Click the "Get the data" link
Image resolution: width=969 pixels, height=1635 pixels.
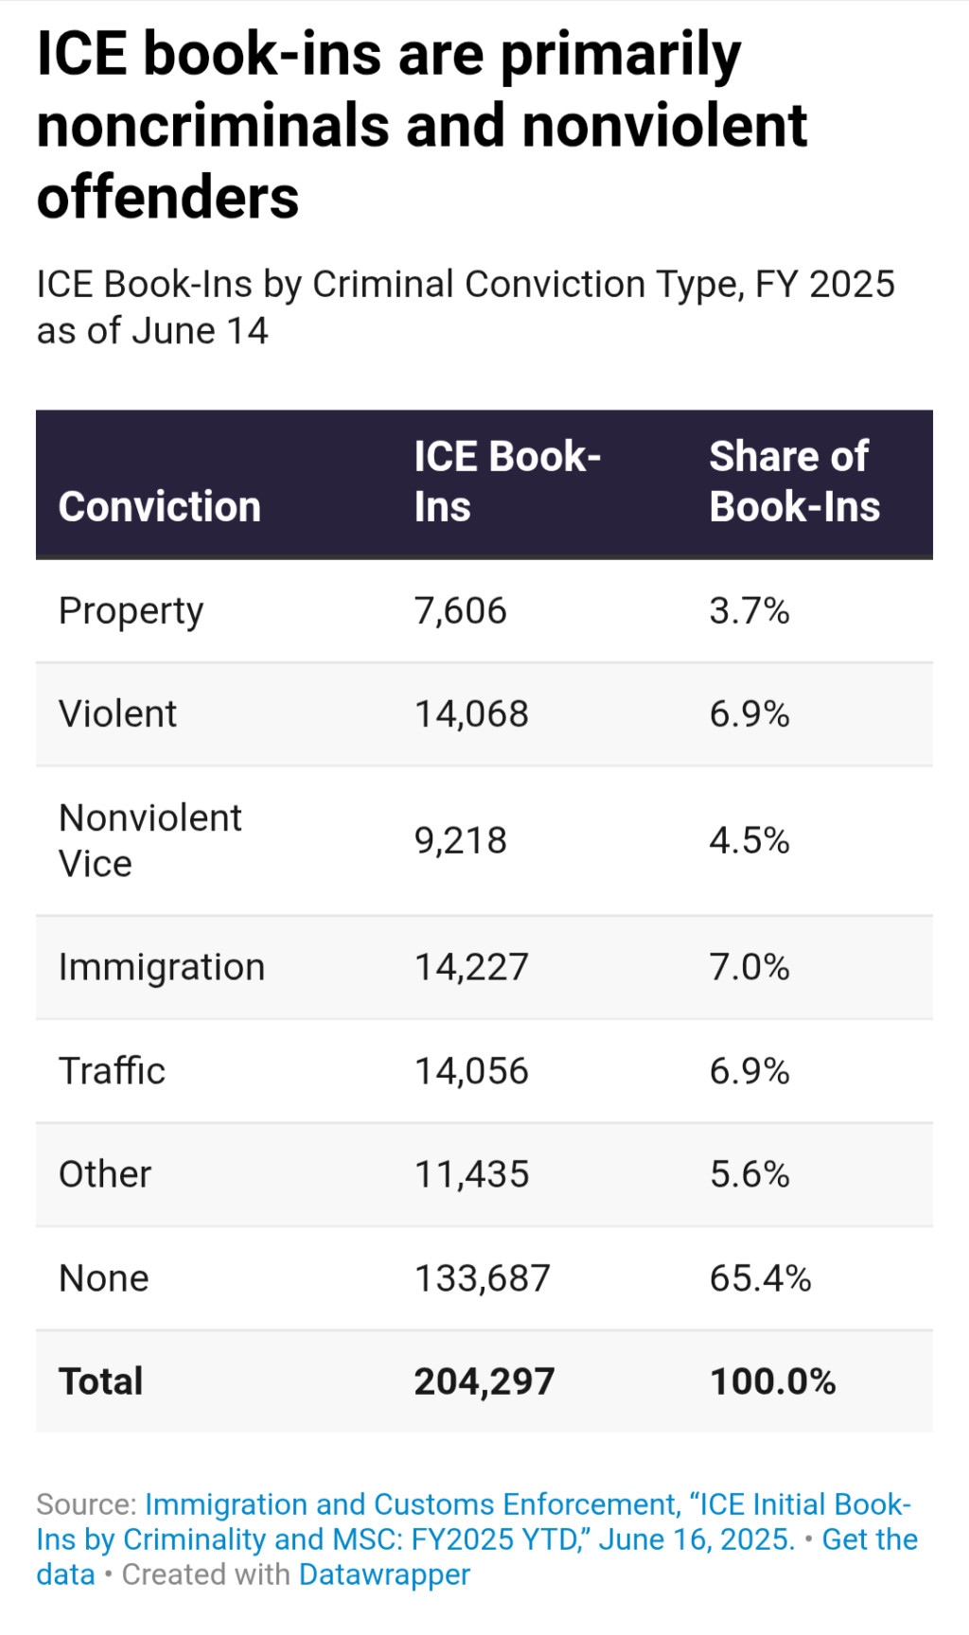click(x=869, y=1539)
